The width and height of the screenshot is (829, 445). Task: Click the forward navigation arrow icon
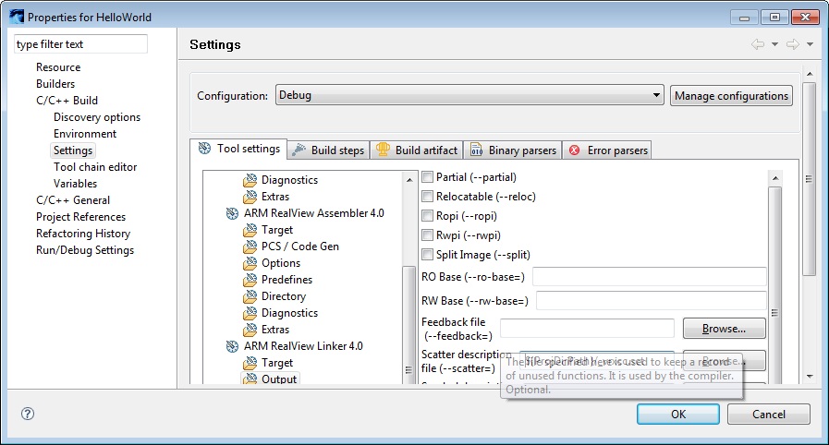(x=793, y=44)
